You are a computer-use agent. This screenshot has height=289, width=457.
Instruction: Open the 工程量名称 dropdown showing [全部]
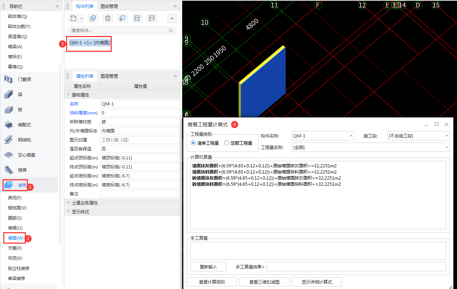pyautogui.click(x=371, y=147)
